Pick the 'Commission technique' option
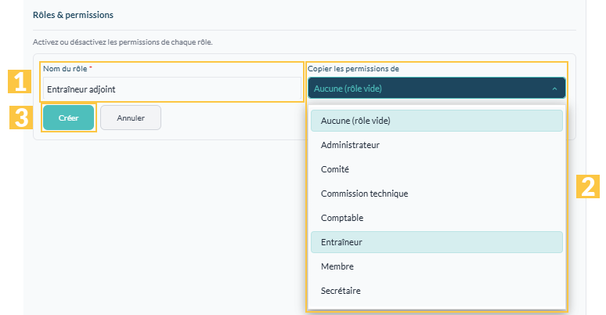This screenshot has width=606, height=315. [437, 194]
